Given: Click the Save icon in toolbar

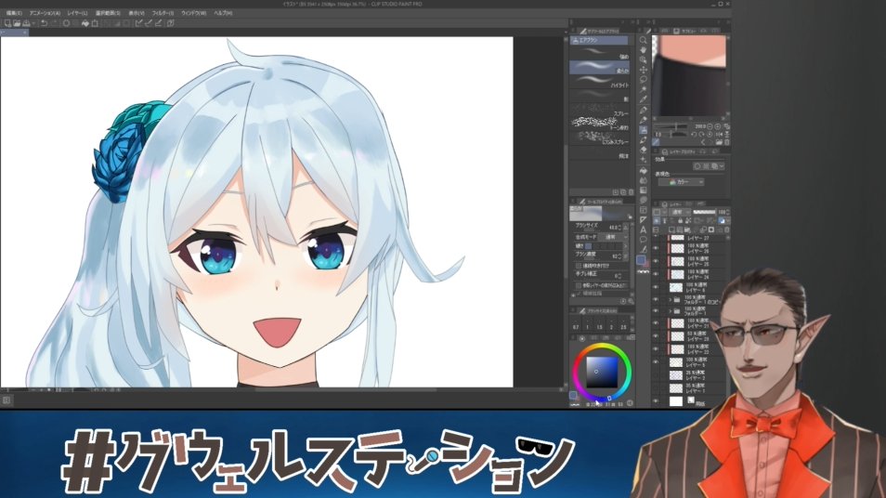Looking at the screenshot, I should (x=26, y=24).
